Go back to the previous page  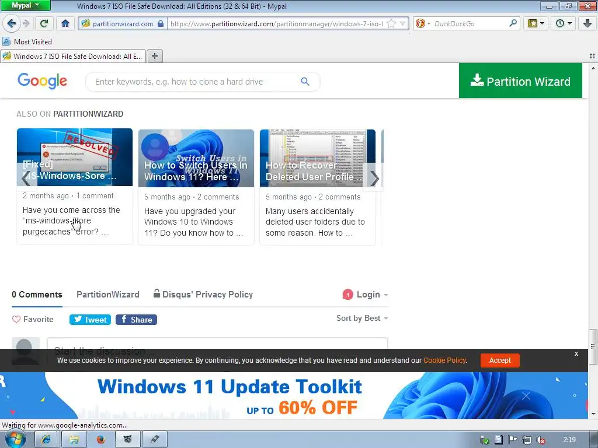[x=12, y=23]
